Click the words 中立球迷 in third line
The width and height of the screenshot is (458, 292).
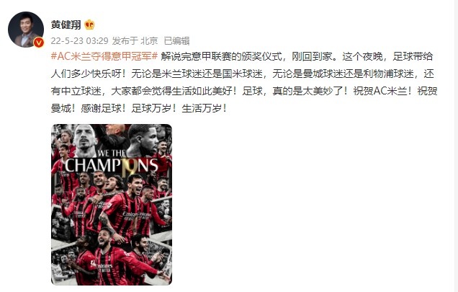coord(81,91)
